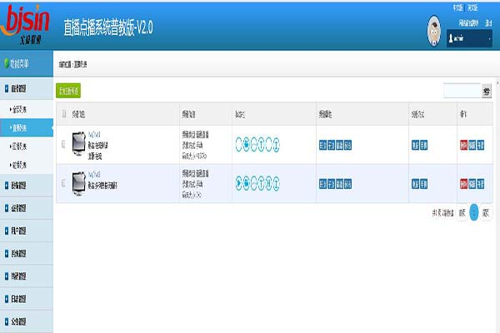The image size is (500, 333).
Task: Click first of four blue channel-operation buttons, first row
Action: (x=322, y=146)
